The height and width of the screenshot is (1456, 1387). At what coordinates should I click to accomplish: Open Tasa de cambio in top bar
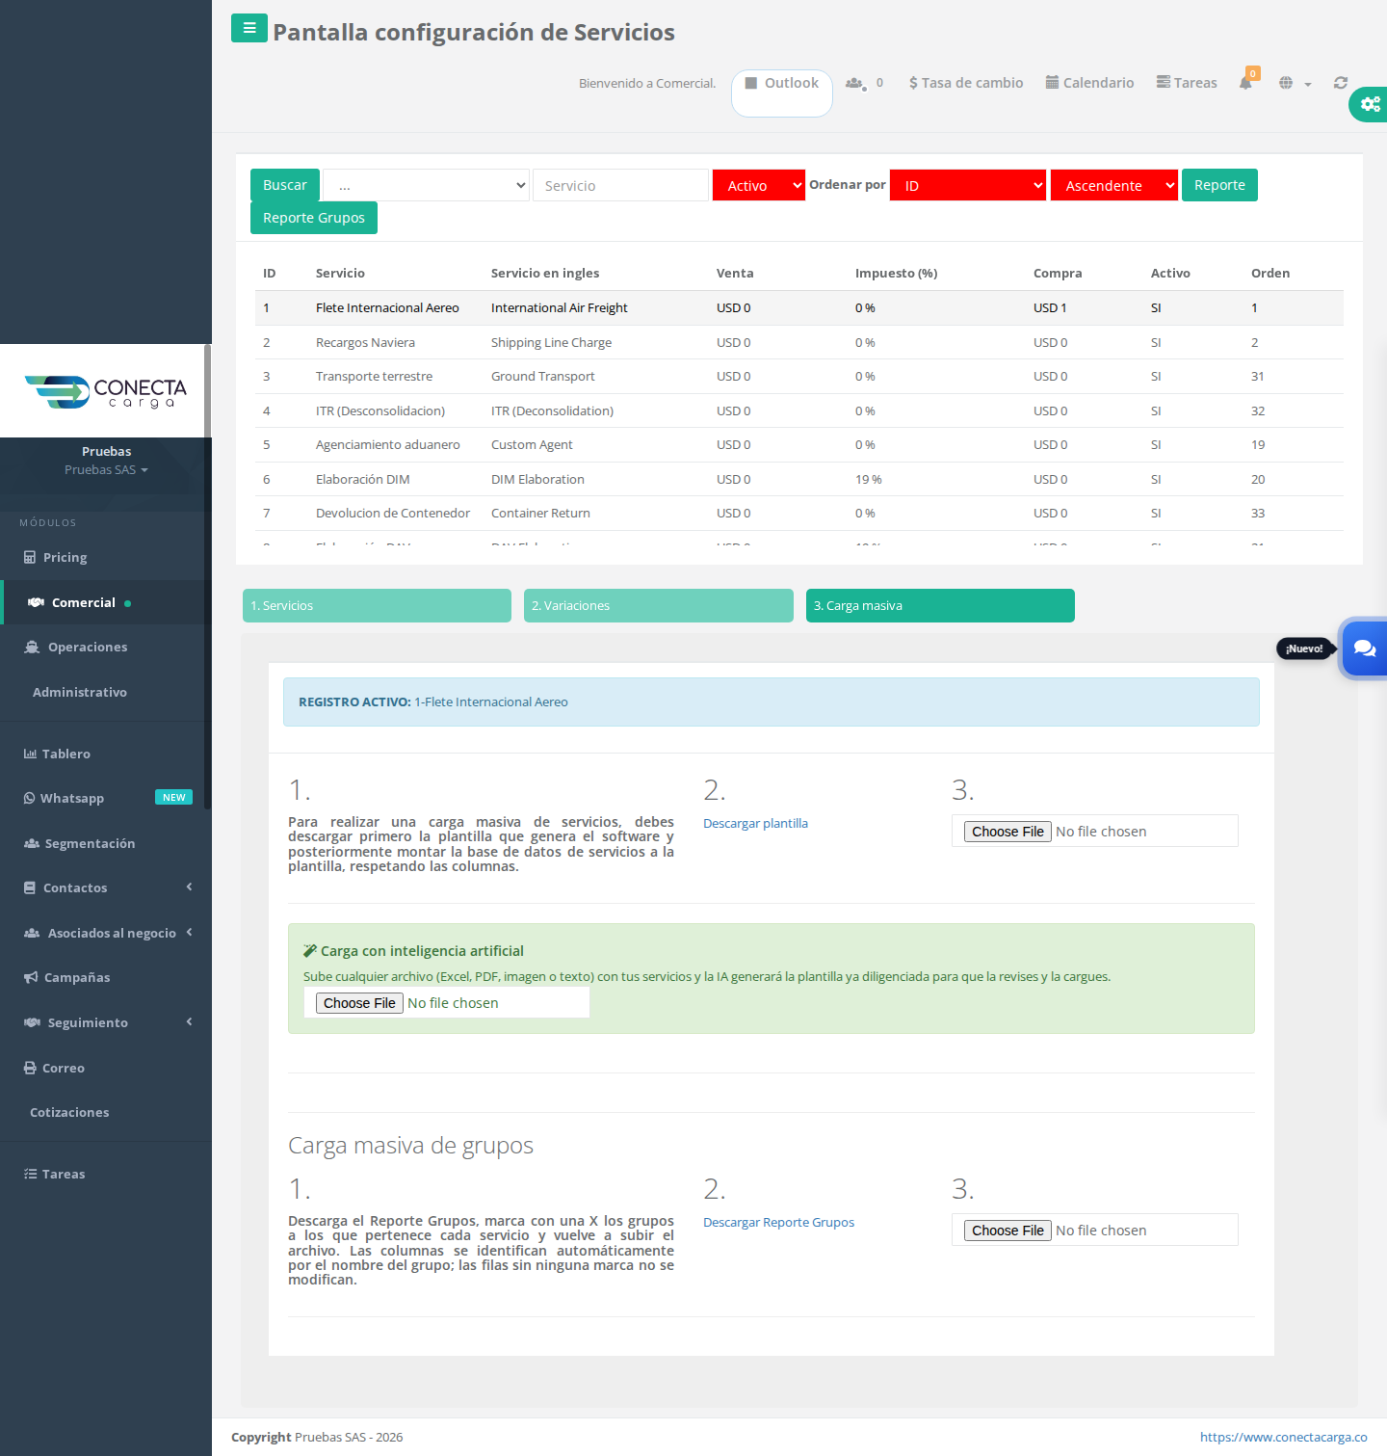point(966,83)
